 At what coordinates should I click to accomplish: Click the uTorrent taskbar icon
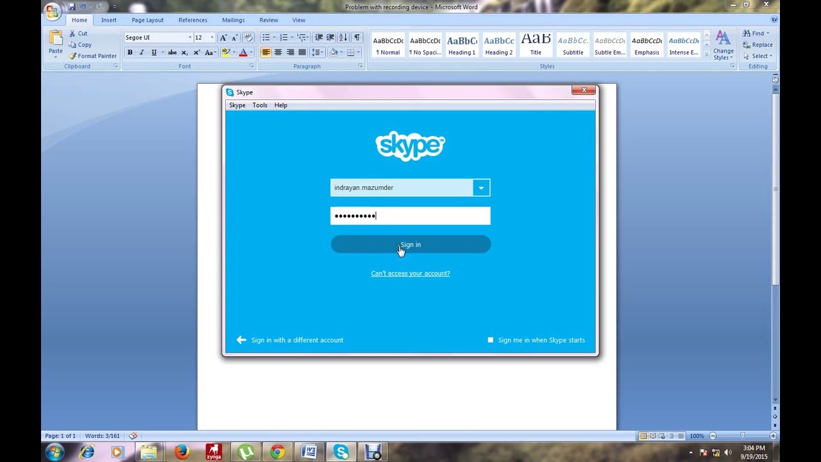coord(246,452)
